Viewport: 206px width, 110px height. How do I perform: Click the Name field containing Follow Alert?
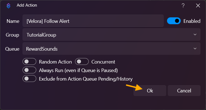coord(93,21)
